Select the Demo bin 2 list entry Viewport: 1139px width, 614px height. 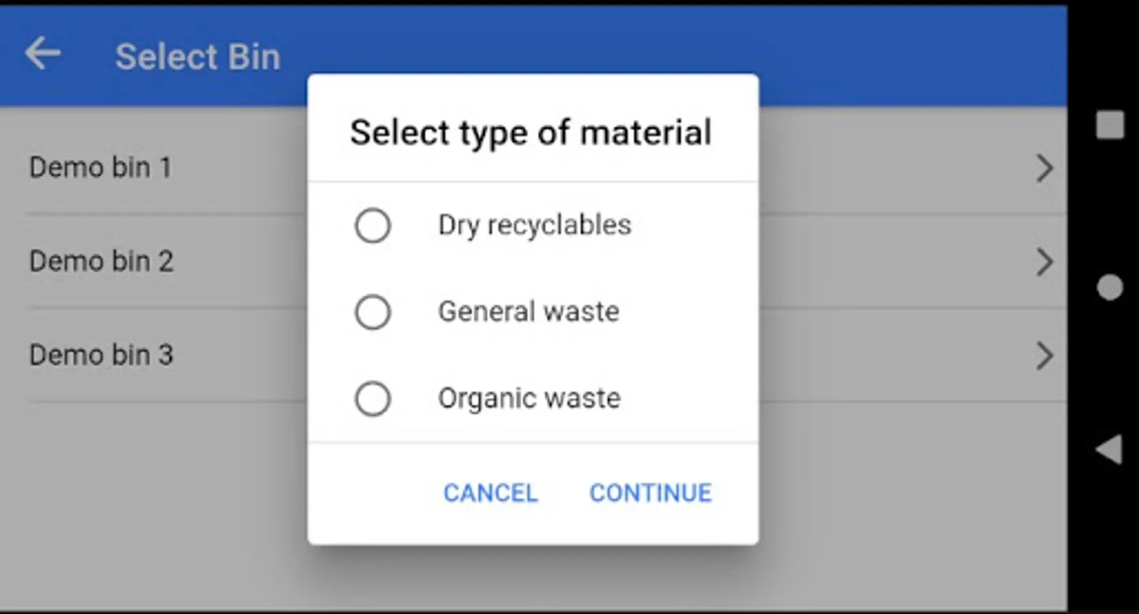pyautogui.click(x=101, y=261)
